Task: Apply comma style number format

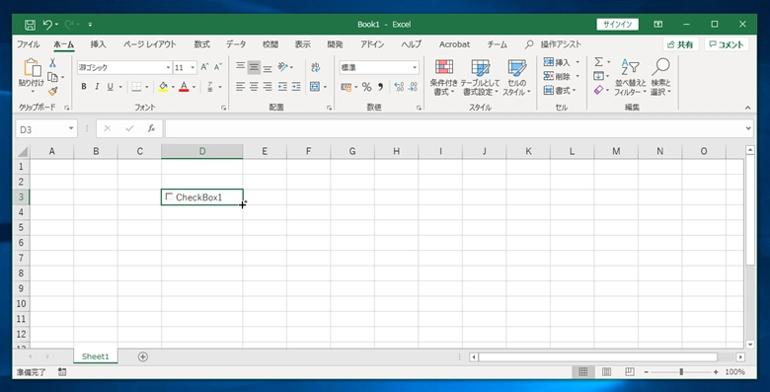Action: (381, 87)
